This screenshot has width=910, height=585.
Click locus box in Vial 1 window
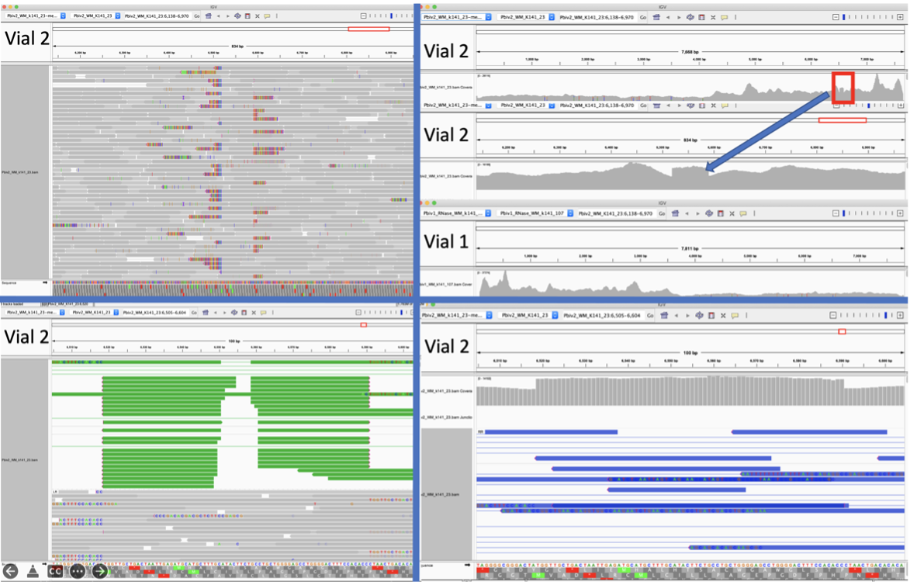pos(616,213)
